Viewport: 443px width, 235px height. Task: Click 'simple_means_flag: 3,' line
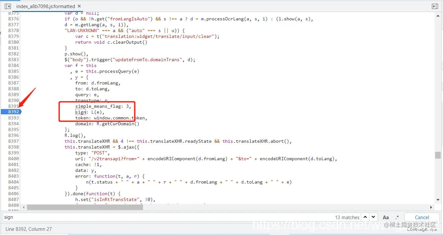click(x=103, y=106)
